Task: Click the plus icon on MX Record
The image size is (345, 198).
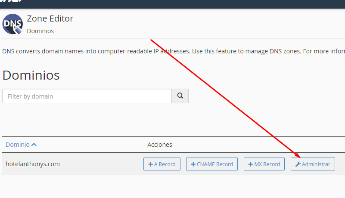Action: click(251, 164)
